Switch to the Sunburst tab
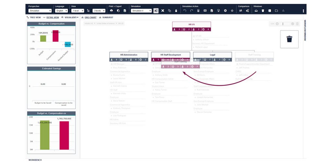The width and height of the screenshot is (332, 166). [106, 17]
